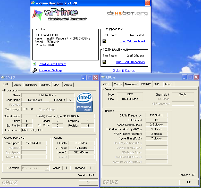Open SPD tab in right CPU-Z window
Image resolution: width=201 pixels, height=188 pixels.
tap(156, 84)
